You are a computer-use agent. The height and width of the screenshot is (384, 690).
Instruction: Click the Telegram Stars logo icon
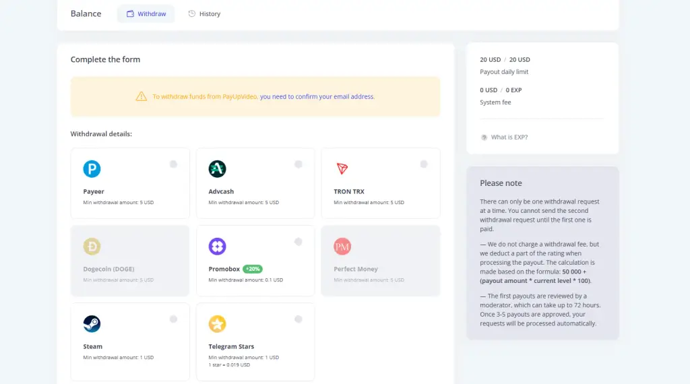218,324
